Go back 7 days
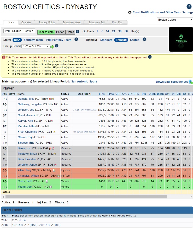 tap(102, 31)
